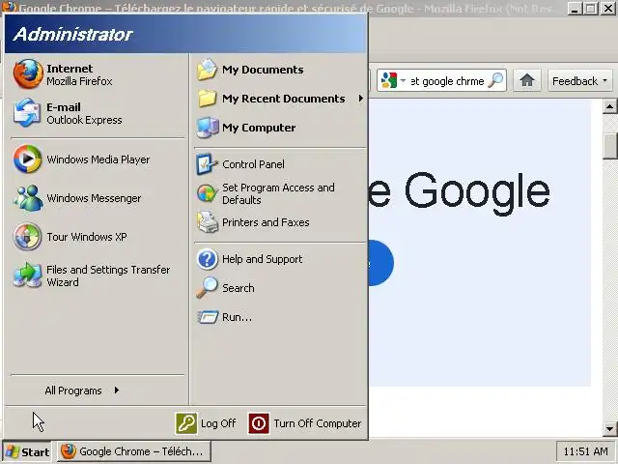This screenshot has width=618, height=464.
Task: Click the 11:51 AM system clock
Action: click(x=585, y=451)
